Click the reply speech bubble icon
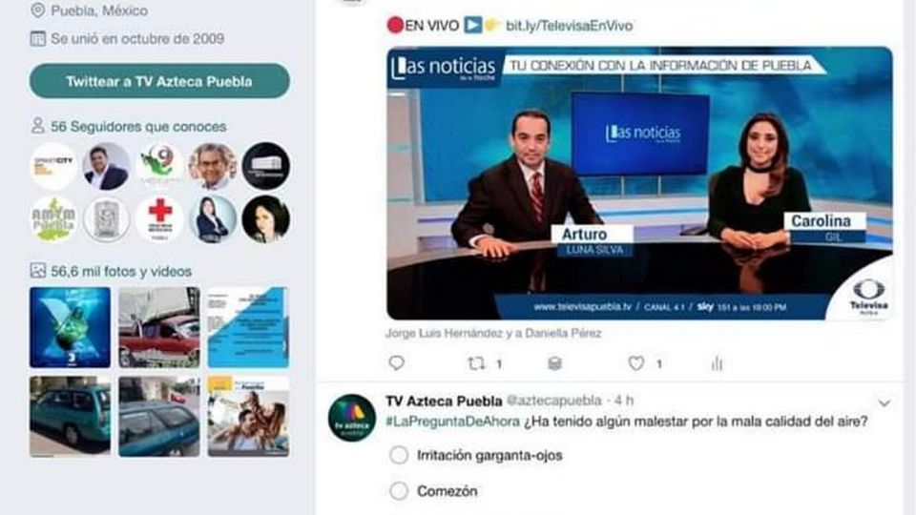 click(x=397, y=363)
